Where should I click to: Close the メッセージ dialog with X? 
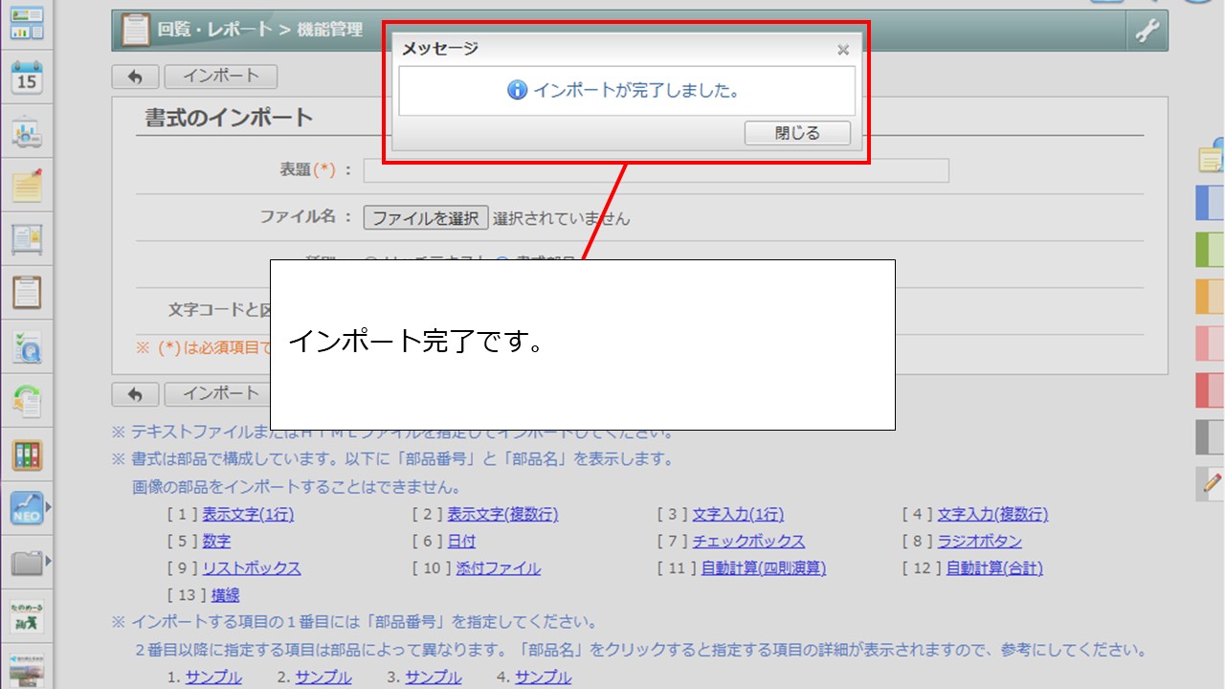pos(843,50)
